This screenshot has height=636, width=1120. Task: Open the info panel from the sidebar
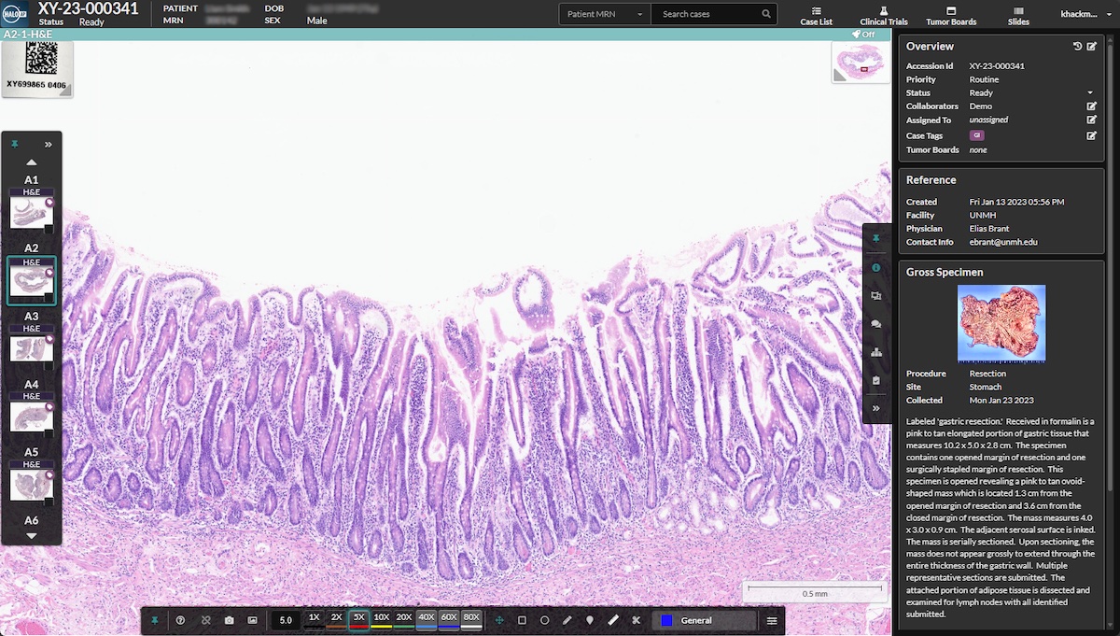(876, 267)
